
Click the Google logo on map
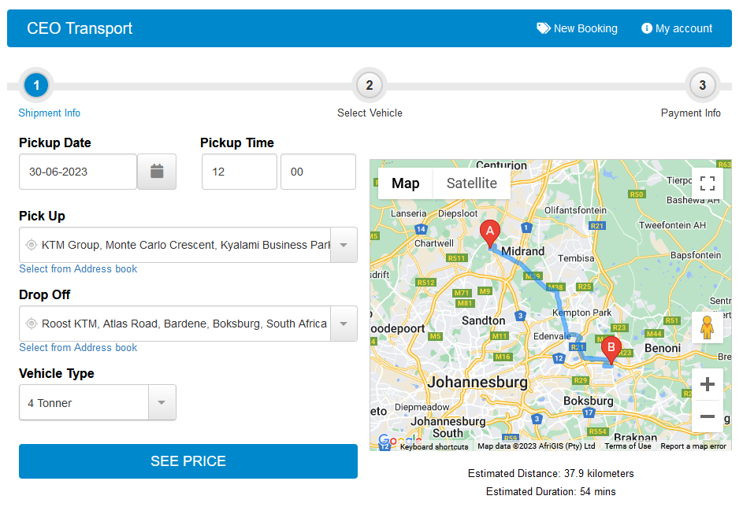pyautogui.click(x=400, y=441)
